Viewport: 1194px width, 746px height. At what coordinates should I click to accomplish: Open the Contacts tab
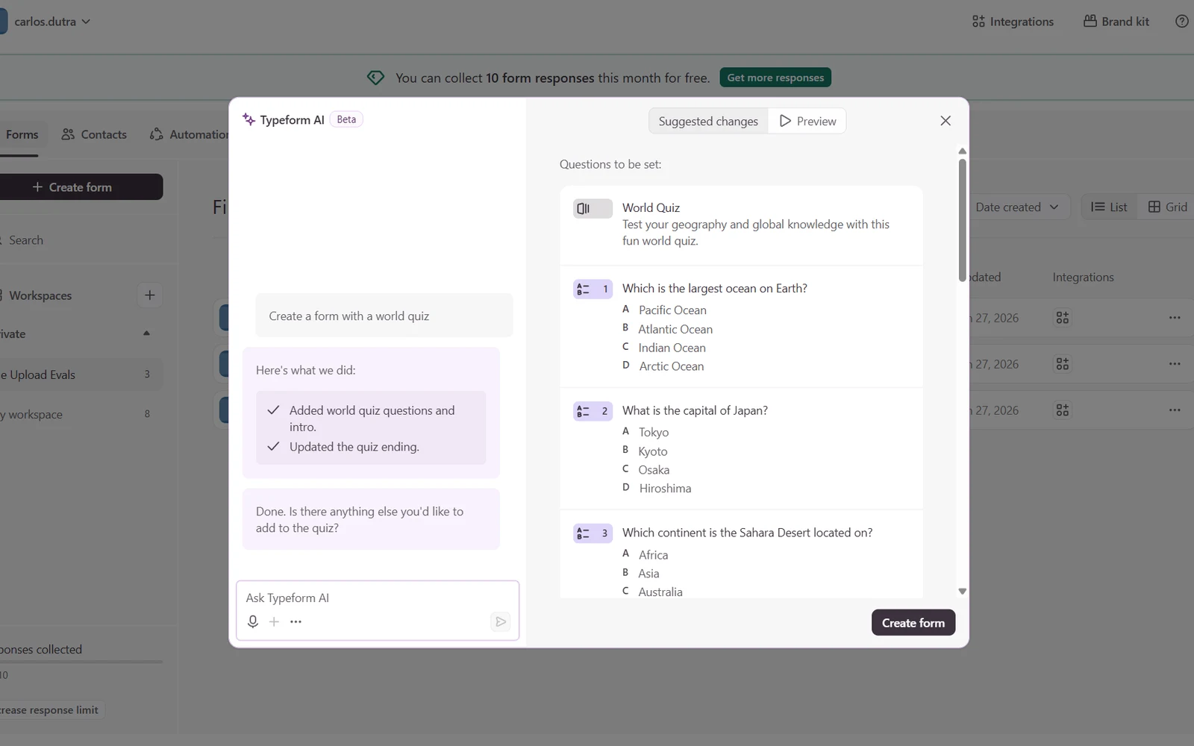click(94, 134)
